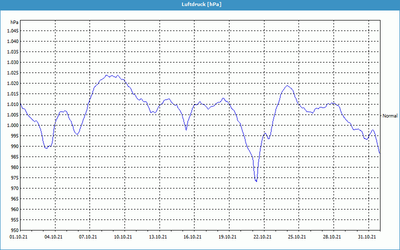Select the 19.10.21 date label
This screenshot has width=400, height=250.
point(227,237)
